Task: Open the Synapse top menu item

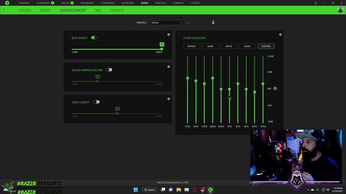Action: click(24, 3)
